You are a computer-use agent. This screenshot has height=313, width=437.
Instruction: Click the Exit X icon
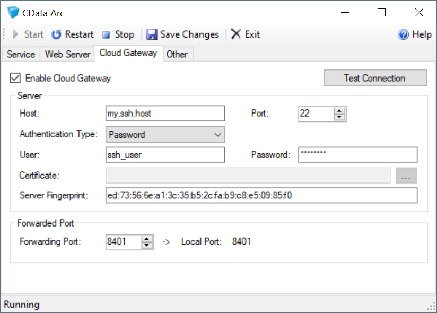(x=236, y=34)
